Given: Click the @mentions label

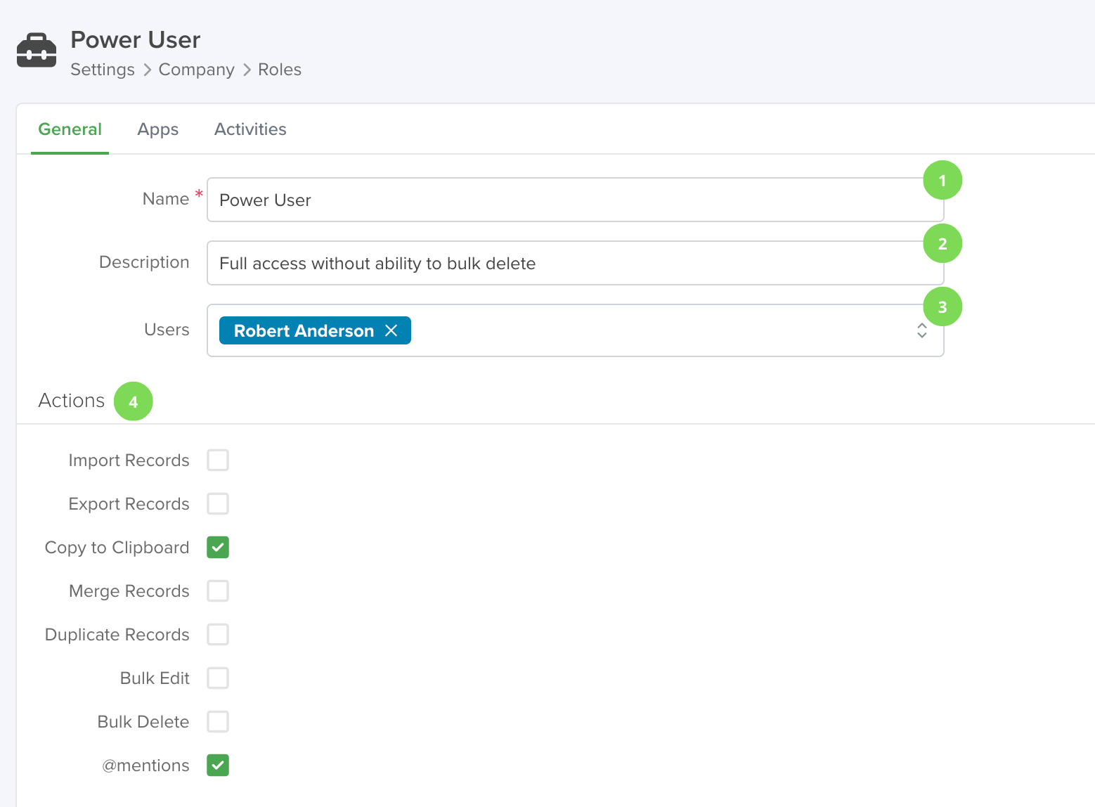Looking at the screenshot, I should click(146, 766).
